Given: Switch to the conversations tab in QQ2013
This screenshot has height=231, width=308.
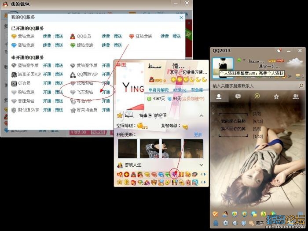Looking at the screenshot, I should (238, 97).
